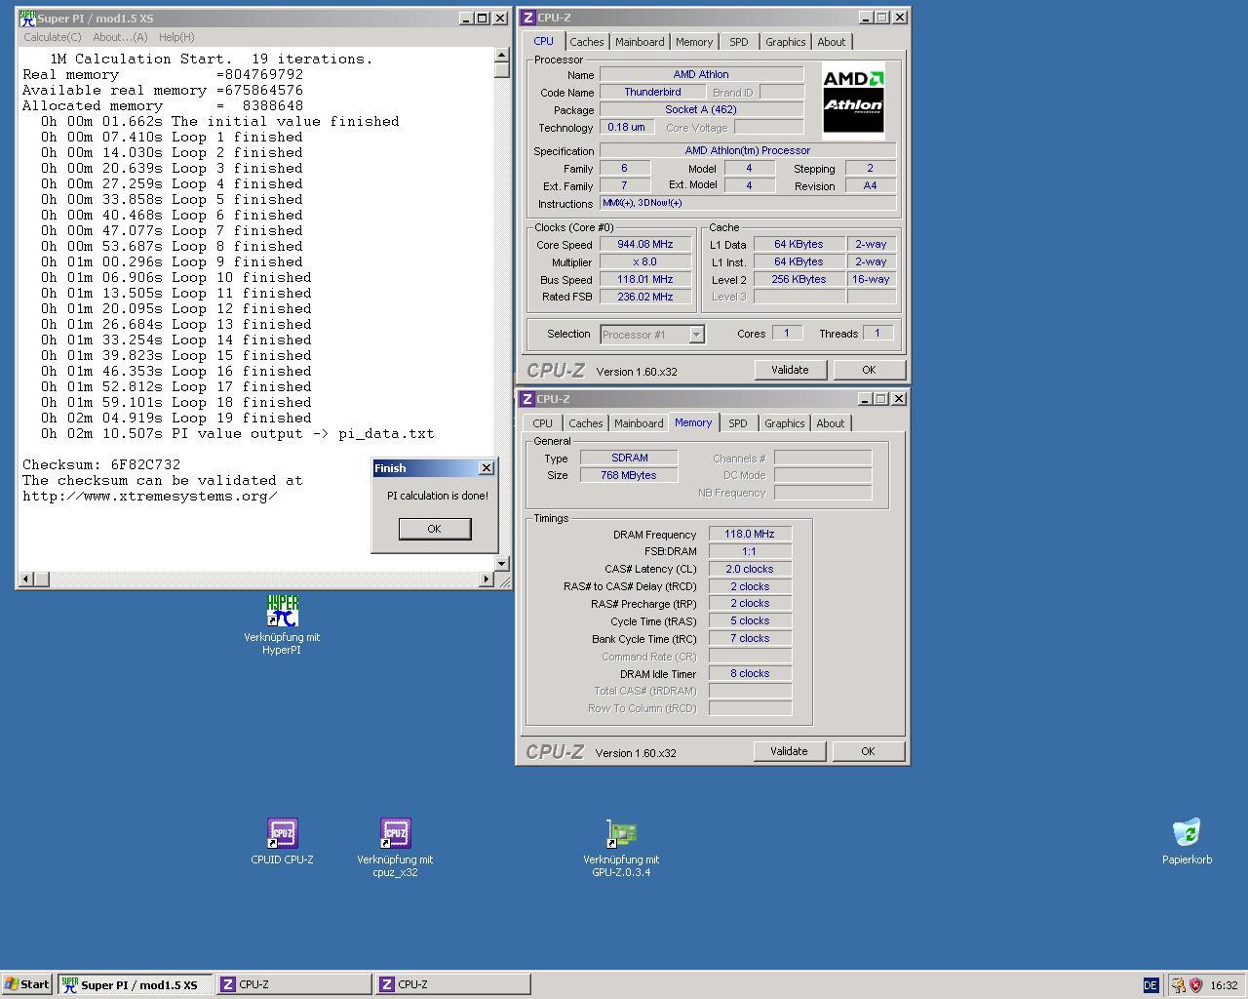The image size is (1248, 999).
Task: Click the red shield tray icon
Action: tap(1195, 985)
